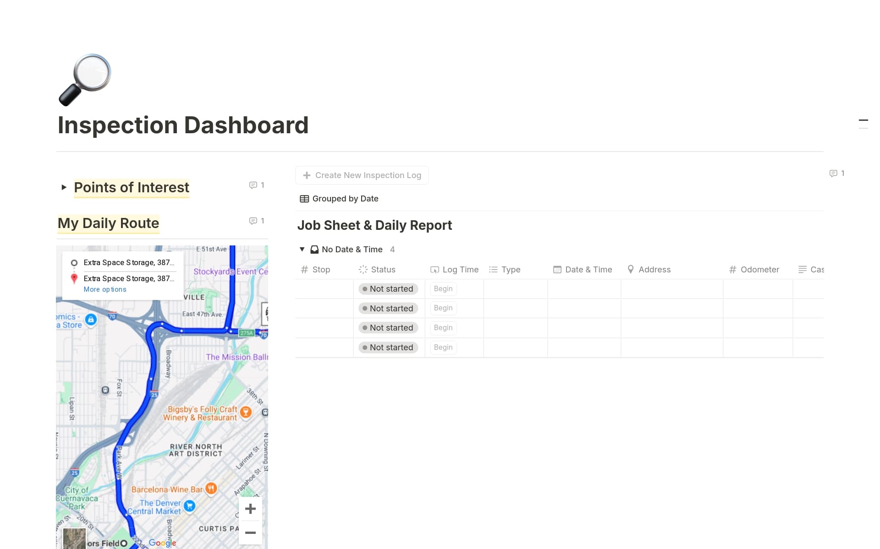Click the Google link on the map
This screenshot has width=880, height=549.
(x=161, y=543)
